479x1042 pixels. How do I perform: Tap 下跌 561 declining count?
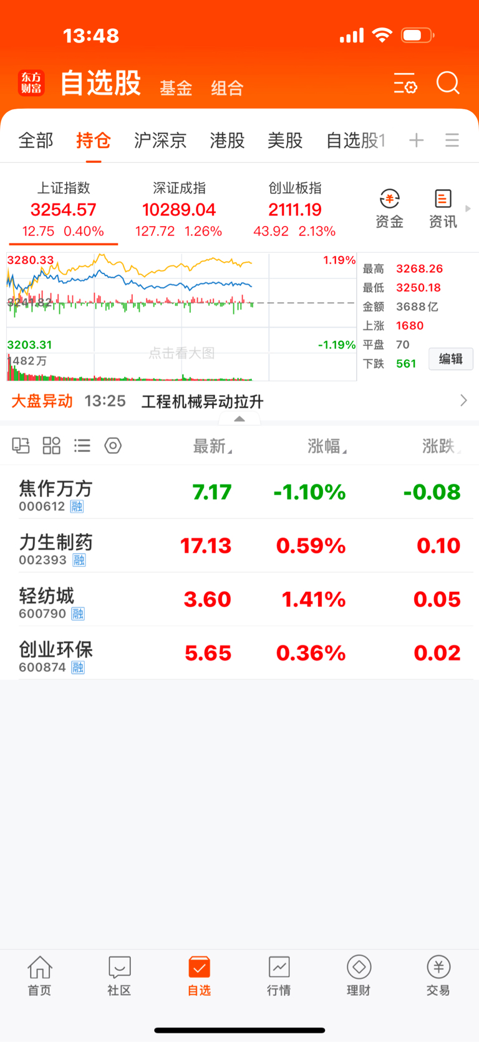click(x=390, y=363)
